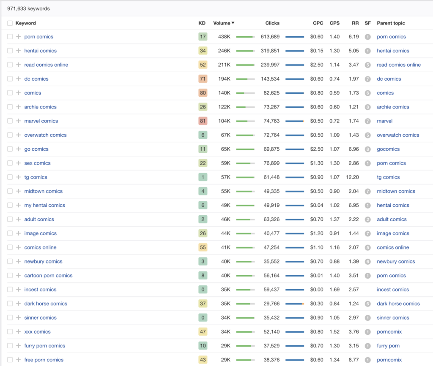
Task: Click the 971,633 keywords count
Action: click(28, 8)
